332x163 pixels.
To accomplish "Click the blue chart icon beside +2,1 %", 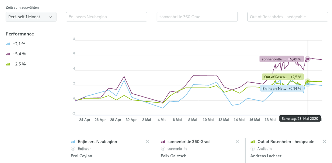I will click(x=8, y=44).
